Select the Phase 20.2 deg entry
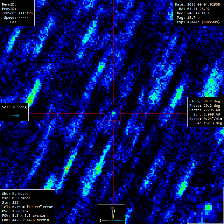The image size is (224, 224). 205,106
